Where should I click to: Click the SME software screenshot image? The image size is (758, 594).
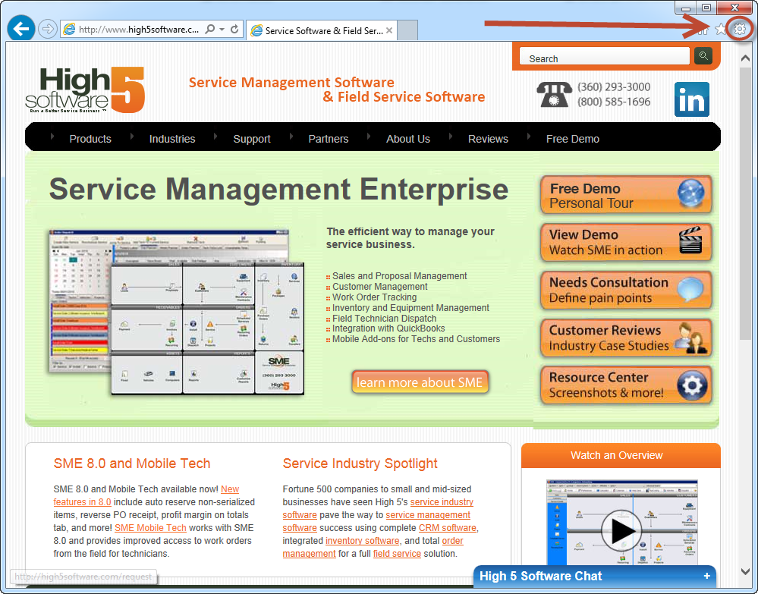click(177, 313)
